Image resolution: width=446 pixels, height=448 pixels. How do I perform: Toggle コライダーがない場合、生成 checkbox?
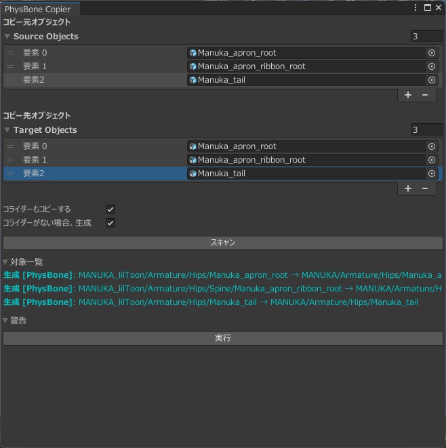(110, 223)
